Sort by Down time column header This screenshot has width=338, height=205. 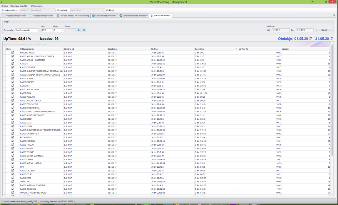point(216,49)
